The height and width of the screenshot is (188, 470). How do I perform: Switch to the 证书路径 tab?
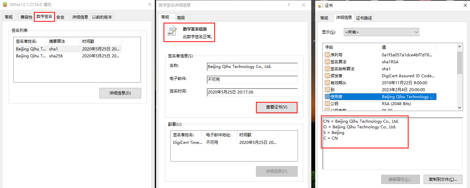coord(364,18)
